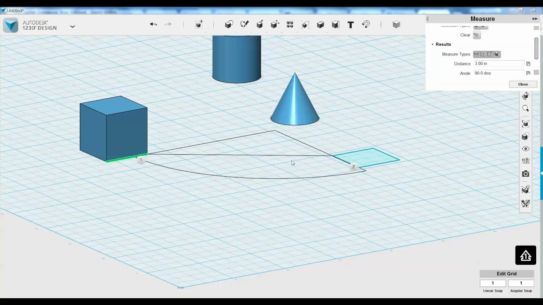Select the Zoom magnifier tool
Screen dimensions: 543x305
(526, 108)
